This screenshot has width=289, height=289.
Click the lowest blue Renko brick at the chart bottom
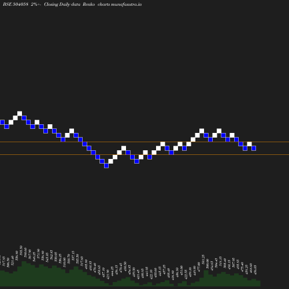point(106,165)
